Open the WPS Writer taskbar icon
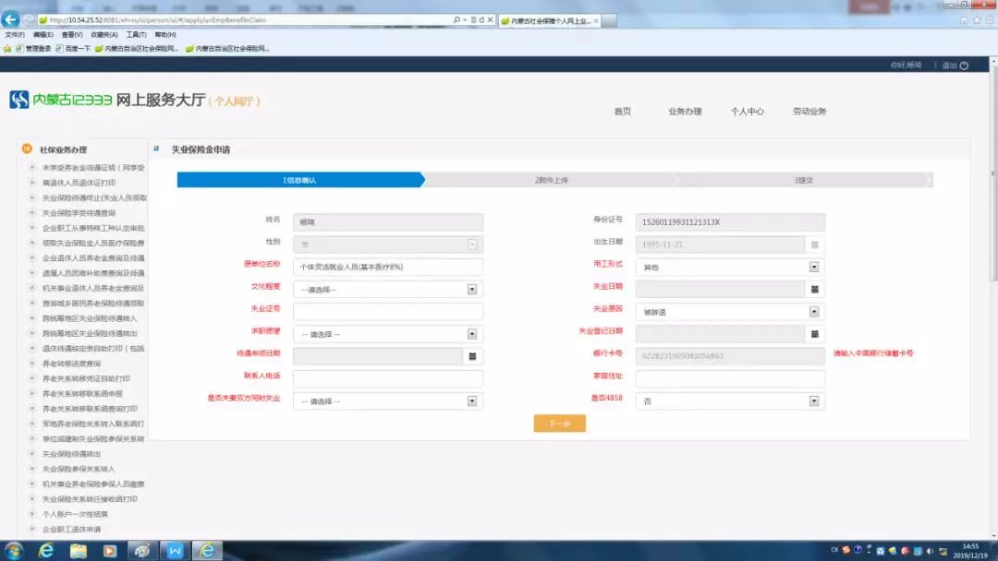This screenshot has width=998, height=561. 173,551
